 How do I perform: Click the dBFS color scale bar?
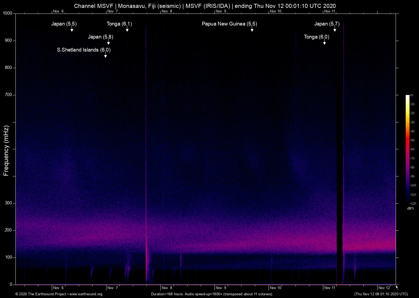click(407, 149)
